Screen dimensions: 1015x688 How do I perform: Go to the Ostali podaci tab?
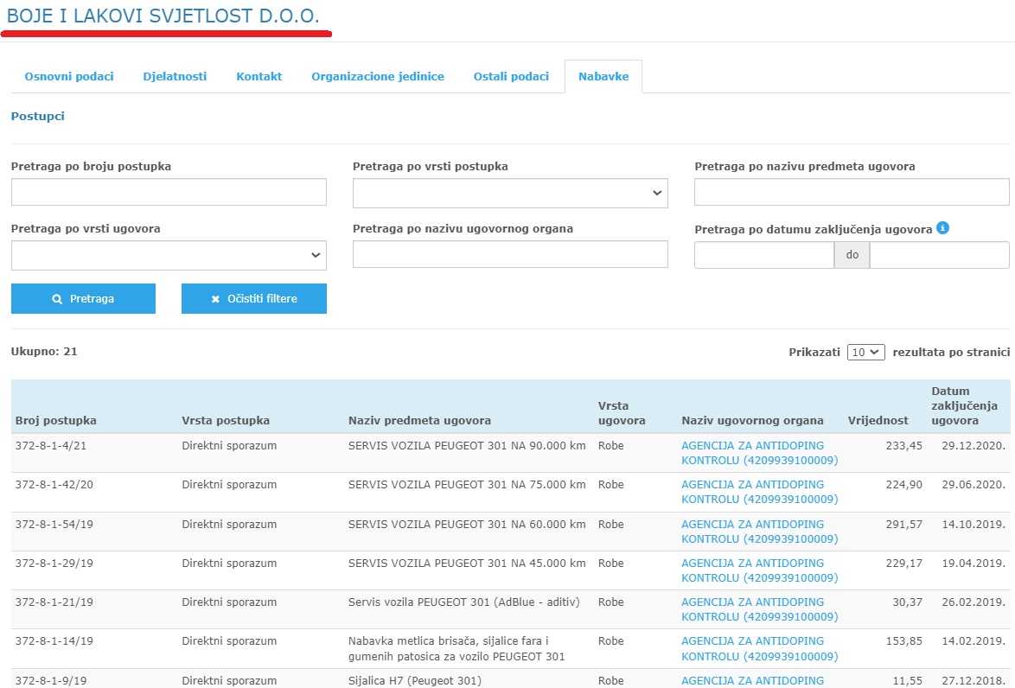click(x=511, y=76)
